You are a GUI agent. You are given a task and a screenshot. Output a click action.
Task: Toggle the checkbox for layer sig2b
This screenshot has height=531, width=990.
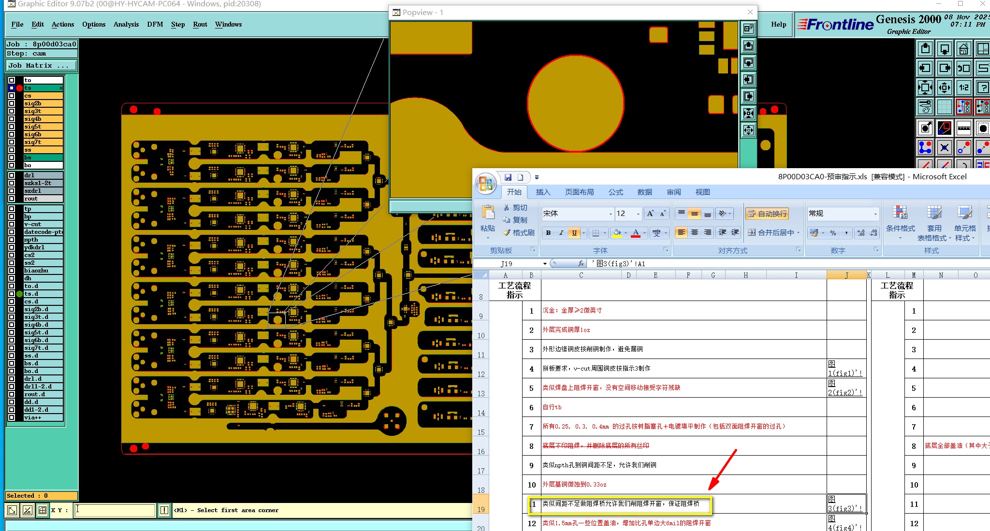point(12,103)
